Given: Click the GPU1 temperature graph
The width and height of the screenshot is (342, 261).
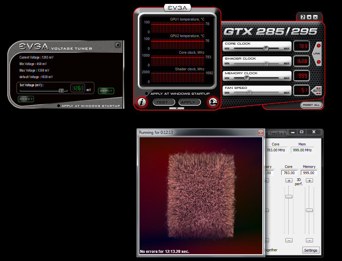Looking at the screenshot, I should (x=178, y=27).
